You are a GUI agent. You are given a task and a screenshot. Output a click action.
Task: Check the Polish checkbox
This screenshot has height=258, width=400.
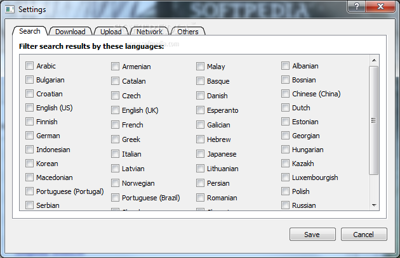click(x=285, y=191)
